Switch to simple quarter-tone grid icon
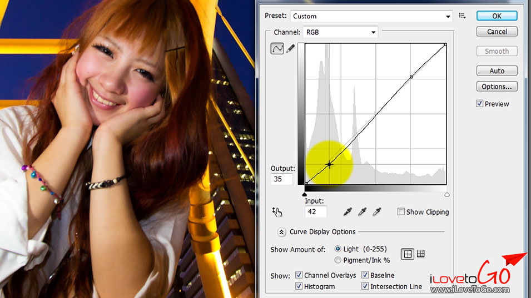The height and width of the screenshot is (298, 531). tap(408, 254)
